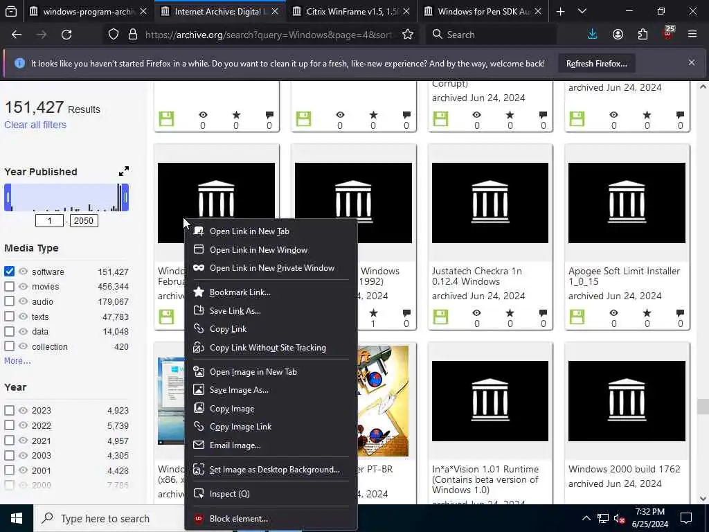Reload the current page

pos(66,35)
